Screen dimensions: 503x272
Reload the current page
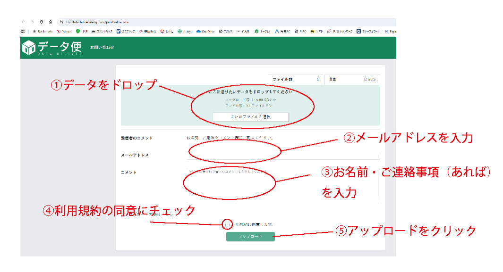click(42, 22)
